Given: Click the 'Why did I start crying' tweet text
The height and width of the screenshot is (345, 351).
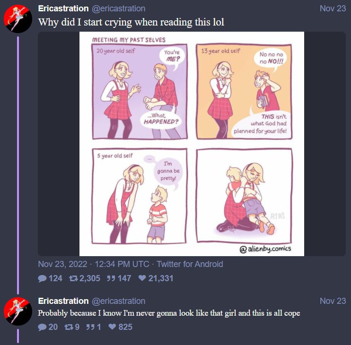Looking at the screenshot, I should [131, 22].
